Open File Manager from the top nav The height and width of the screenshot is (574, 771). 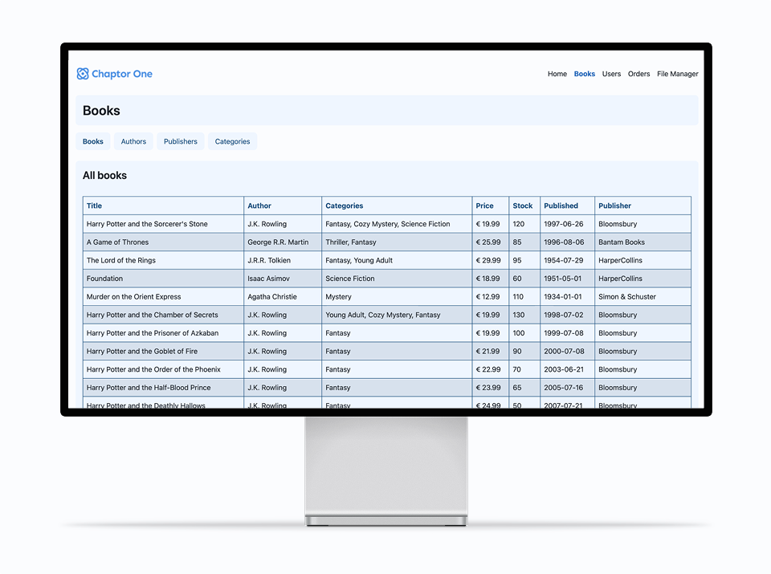pyautogui.click(x=677, y=74)
